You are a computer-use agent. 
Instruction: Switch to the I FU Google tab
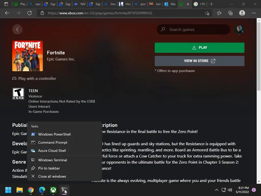200,4
